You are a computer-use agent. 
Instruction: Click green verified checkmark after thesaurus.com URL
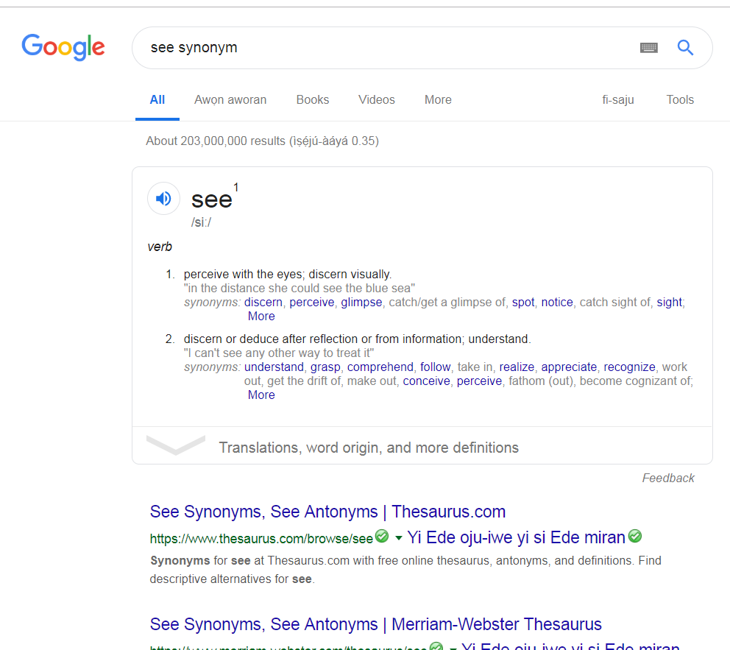click(x=382, y=536)
